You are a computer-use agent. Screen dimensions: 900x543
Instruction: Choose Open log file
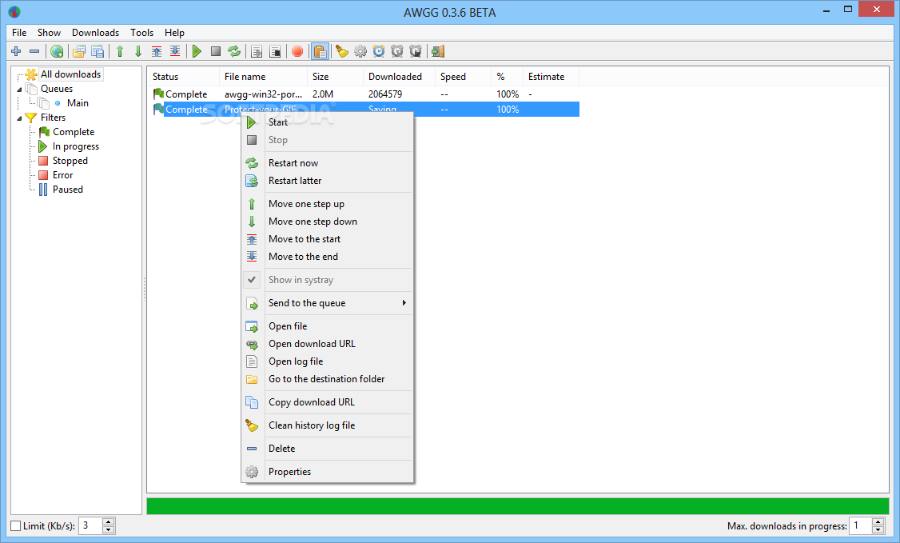(327, 361)
